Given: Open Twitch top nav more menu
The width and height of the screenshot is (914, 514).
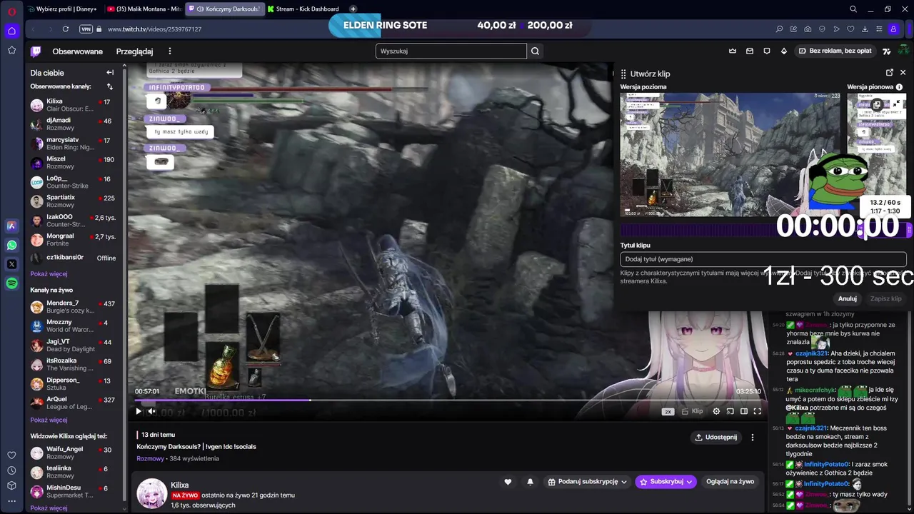Looking at the screenshot, I should 170,51.
